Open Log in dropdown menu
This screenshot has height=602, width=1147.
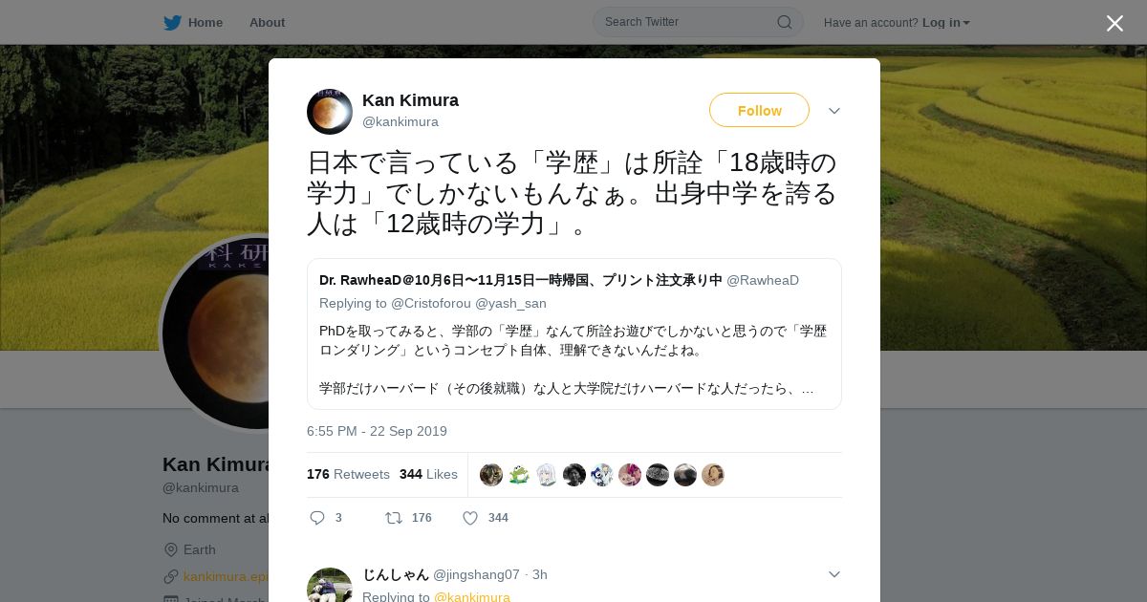(946, 23)
